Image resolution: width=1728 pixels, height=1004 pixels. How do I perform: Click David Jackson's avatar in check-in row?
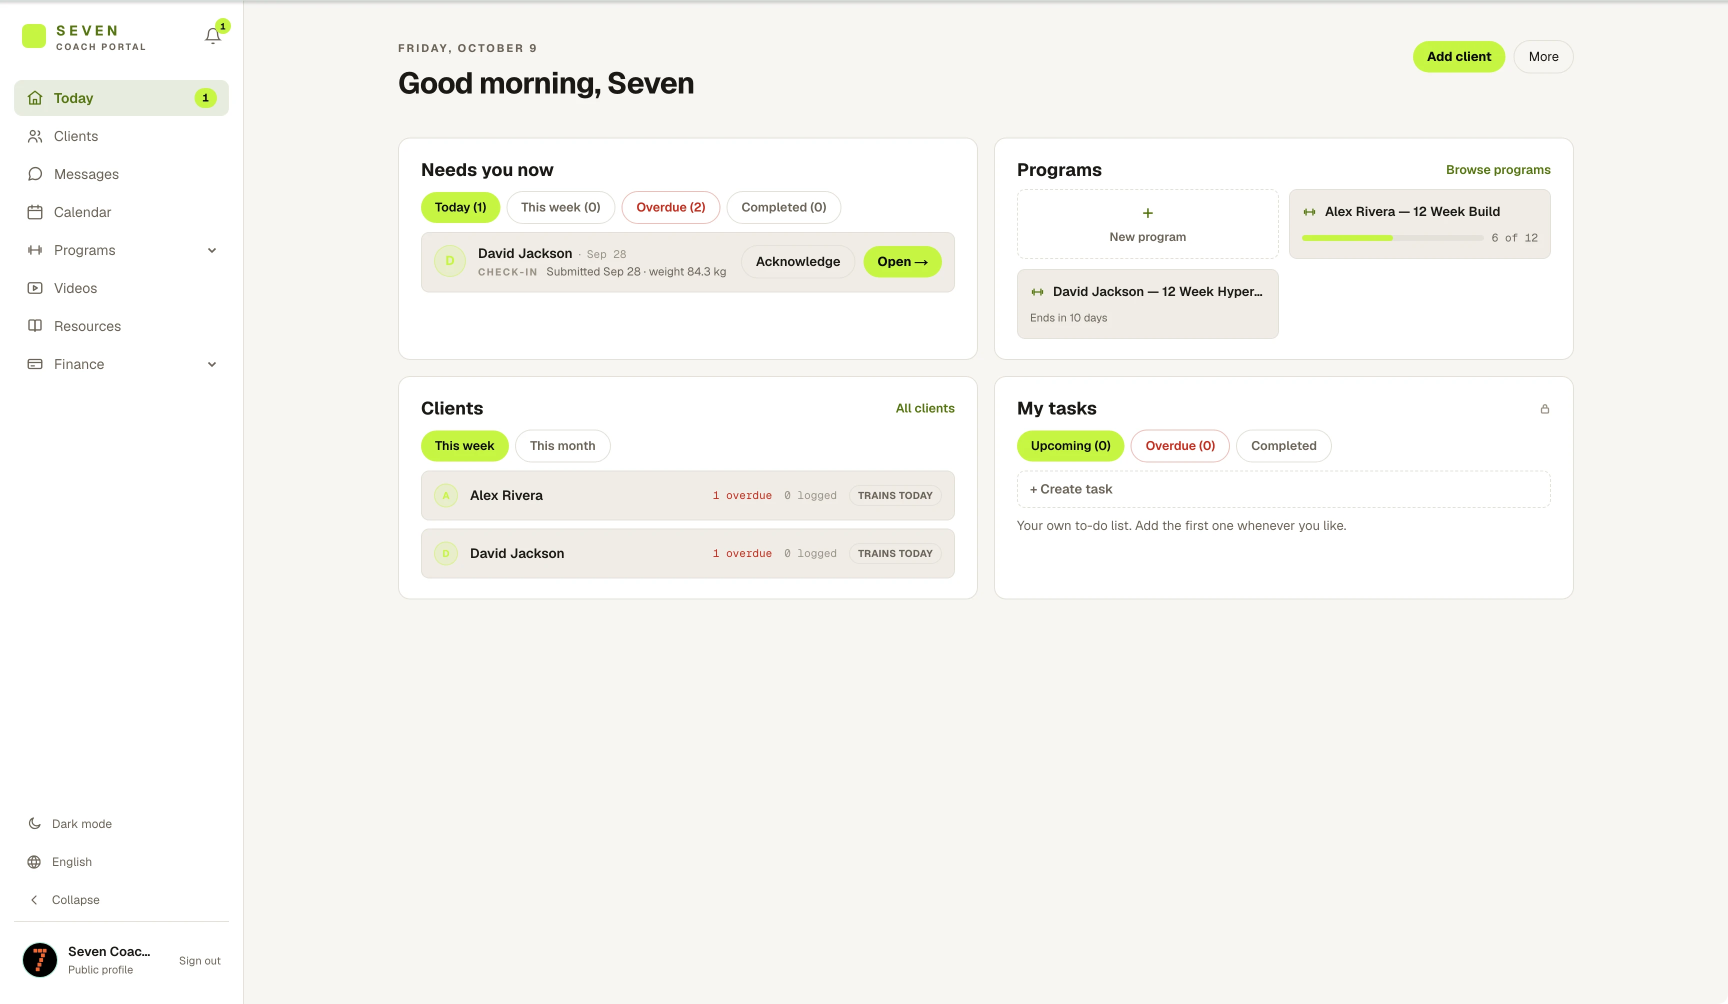tap(450, 261)
